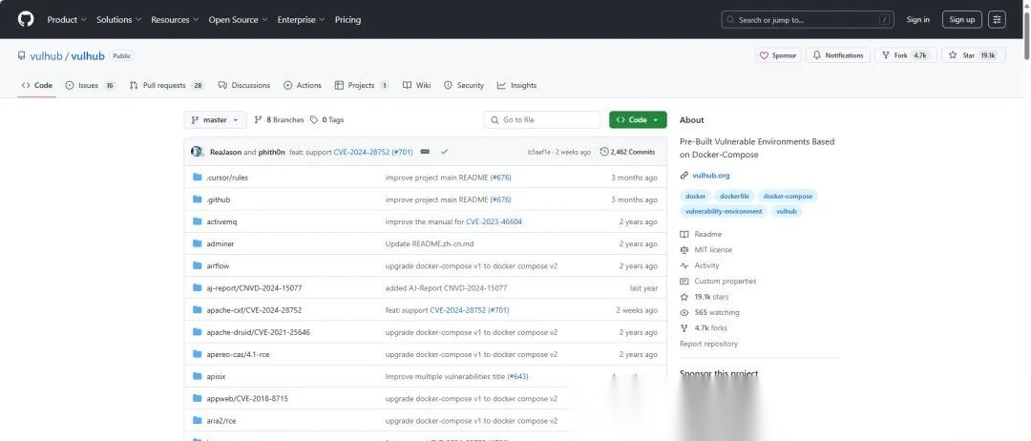Screen dimensions: 1031x441
Task: Open the GitHub homepage logo
Action: coord(26,19)
